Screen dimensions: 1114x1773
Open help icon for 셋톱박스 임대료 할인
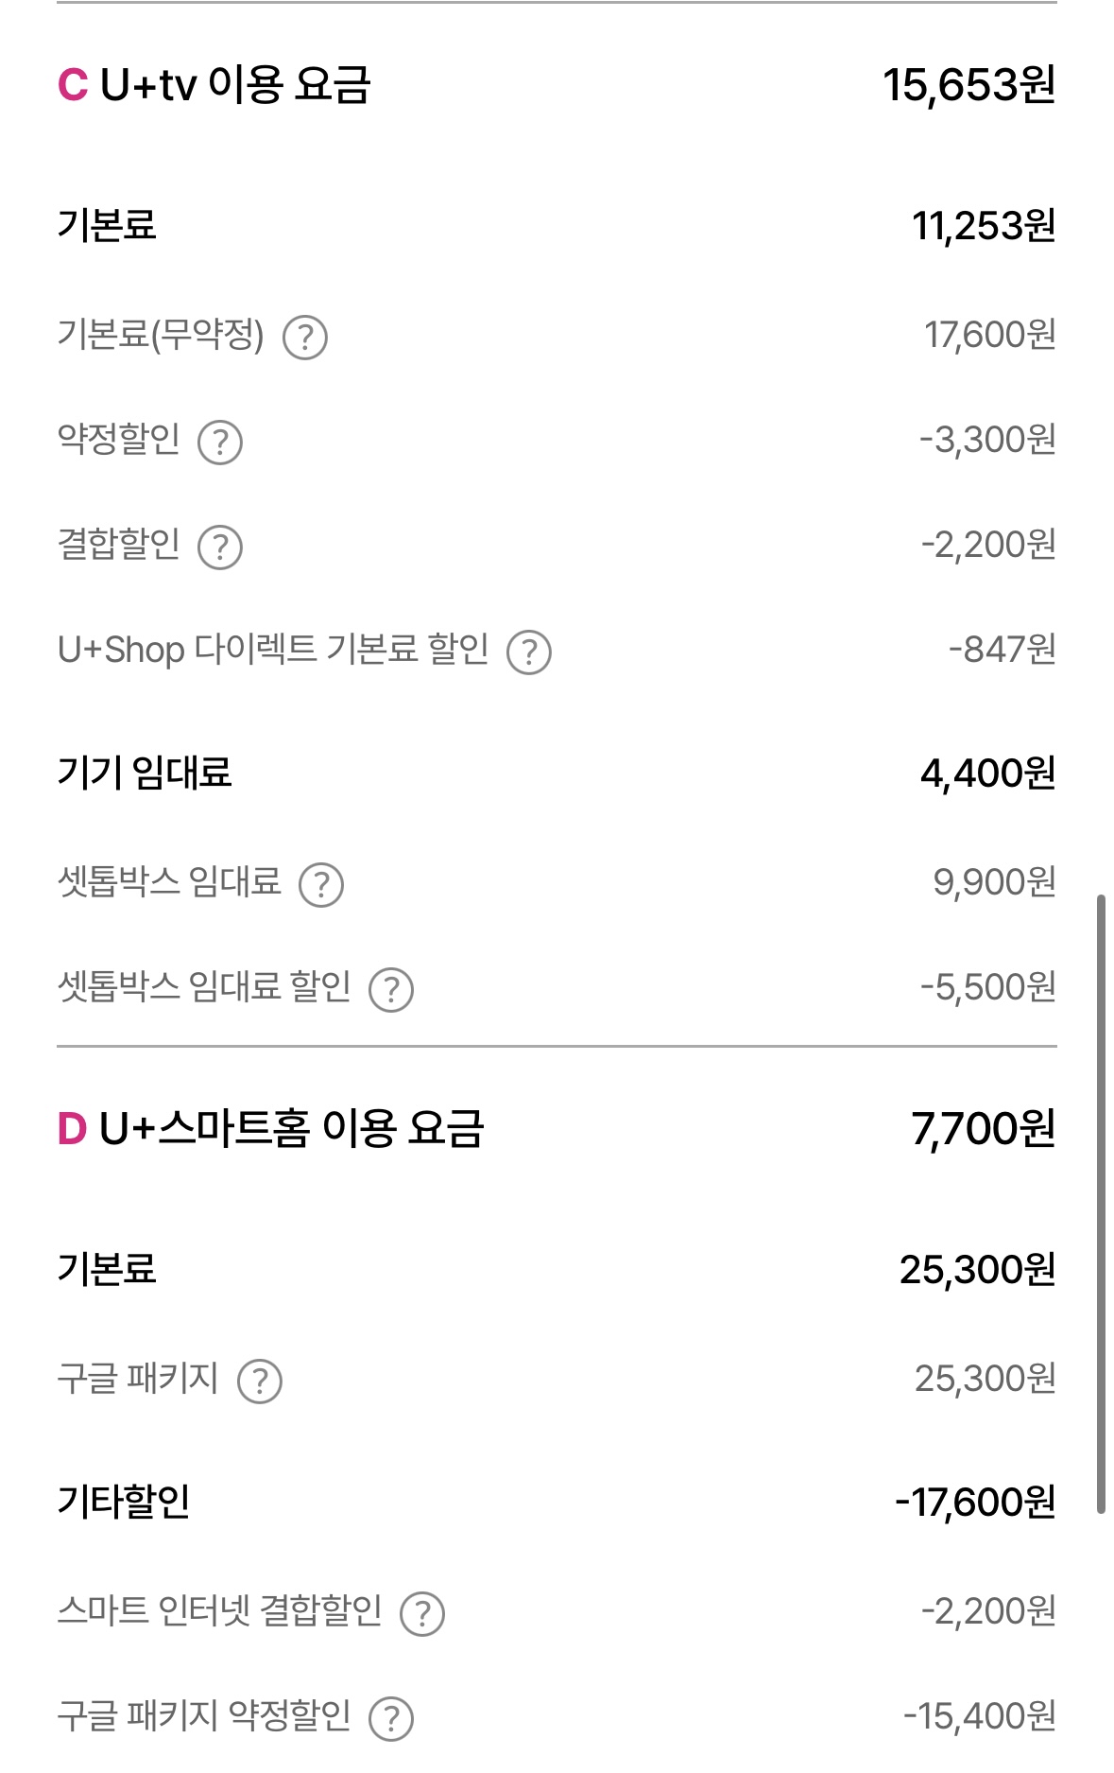pos(391,990)
